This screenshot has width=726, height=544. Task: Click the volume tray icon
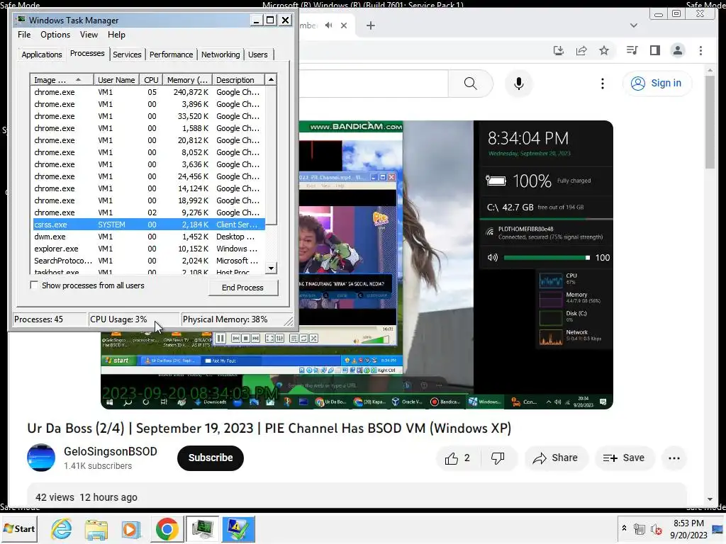[x=656, y=529]
